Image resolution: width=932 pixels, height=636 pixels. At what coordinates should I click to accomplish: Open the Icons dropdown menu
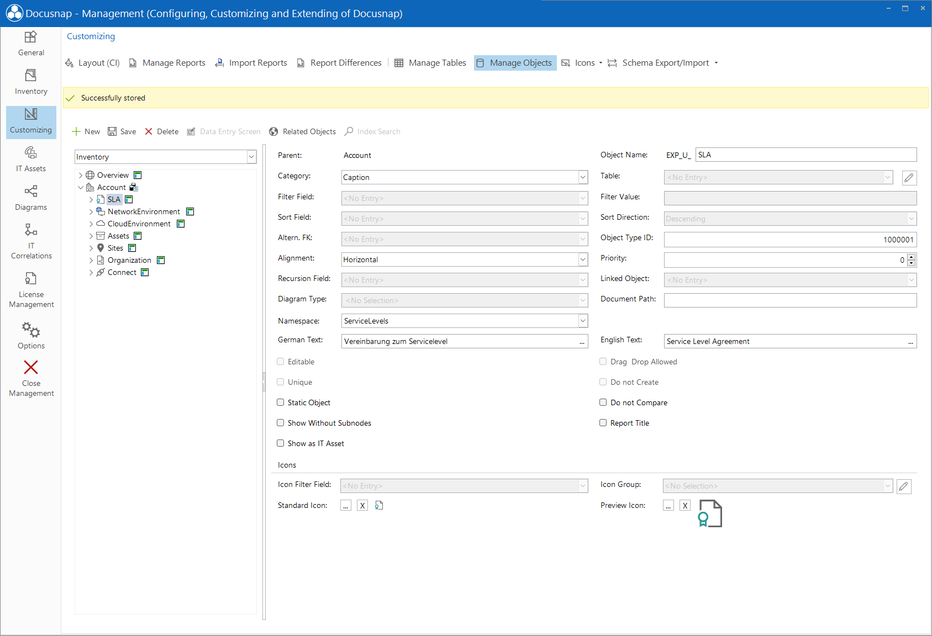click(582, 63)
